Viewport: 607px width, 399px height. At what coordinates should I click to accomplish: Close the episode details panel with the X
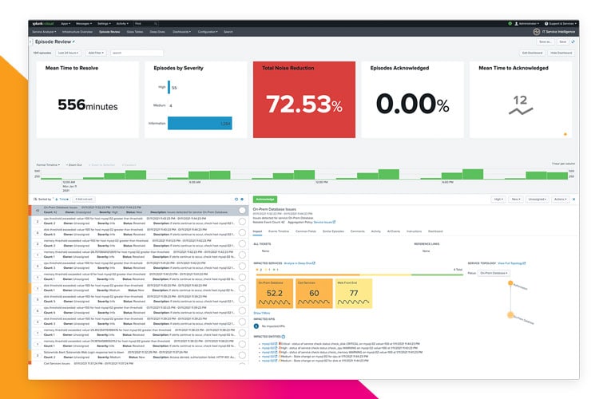click(573, 199)
